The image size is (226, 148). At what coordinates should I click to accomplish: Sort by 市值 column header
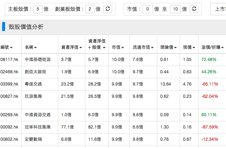coord(118,47)
